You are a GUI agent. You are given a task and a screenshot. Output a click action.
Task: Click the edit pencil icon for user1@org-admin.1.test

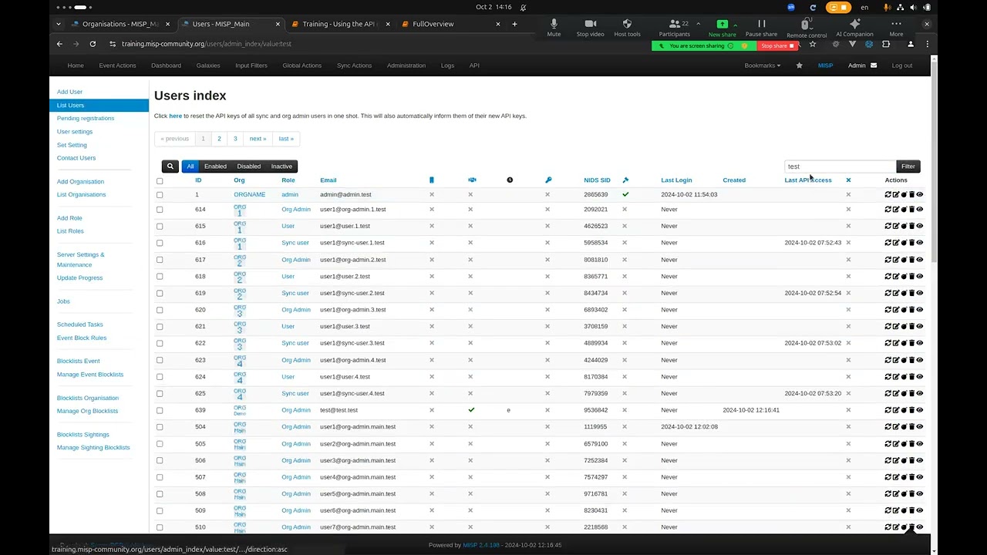(x=896, y=210)
